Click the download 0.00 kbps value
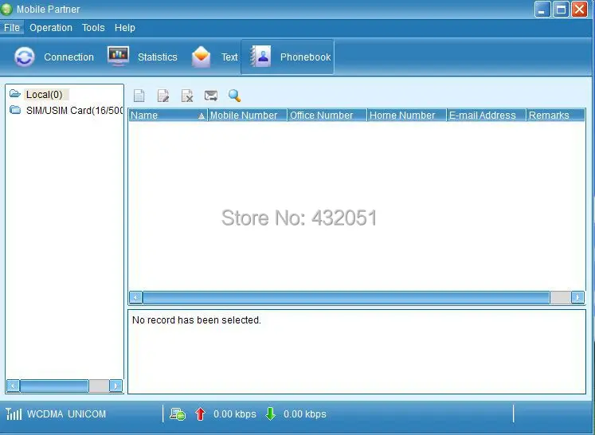This screenshot has height=435, width=595. click(x=305, y=414)
